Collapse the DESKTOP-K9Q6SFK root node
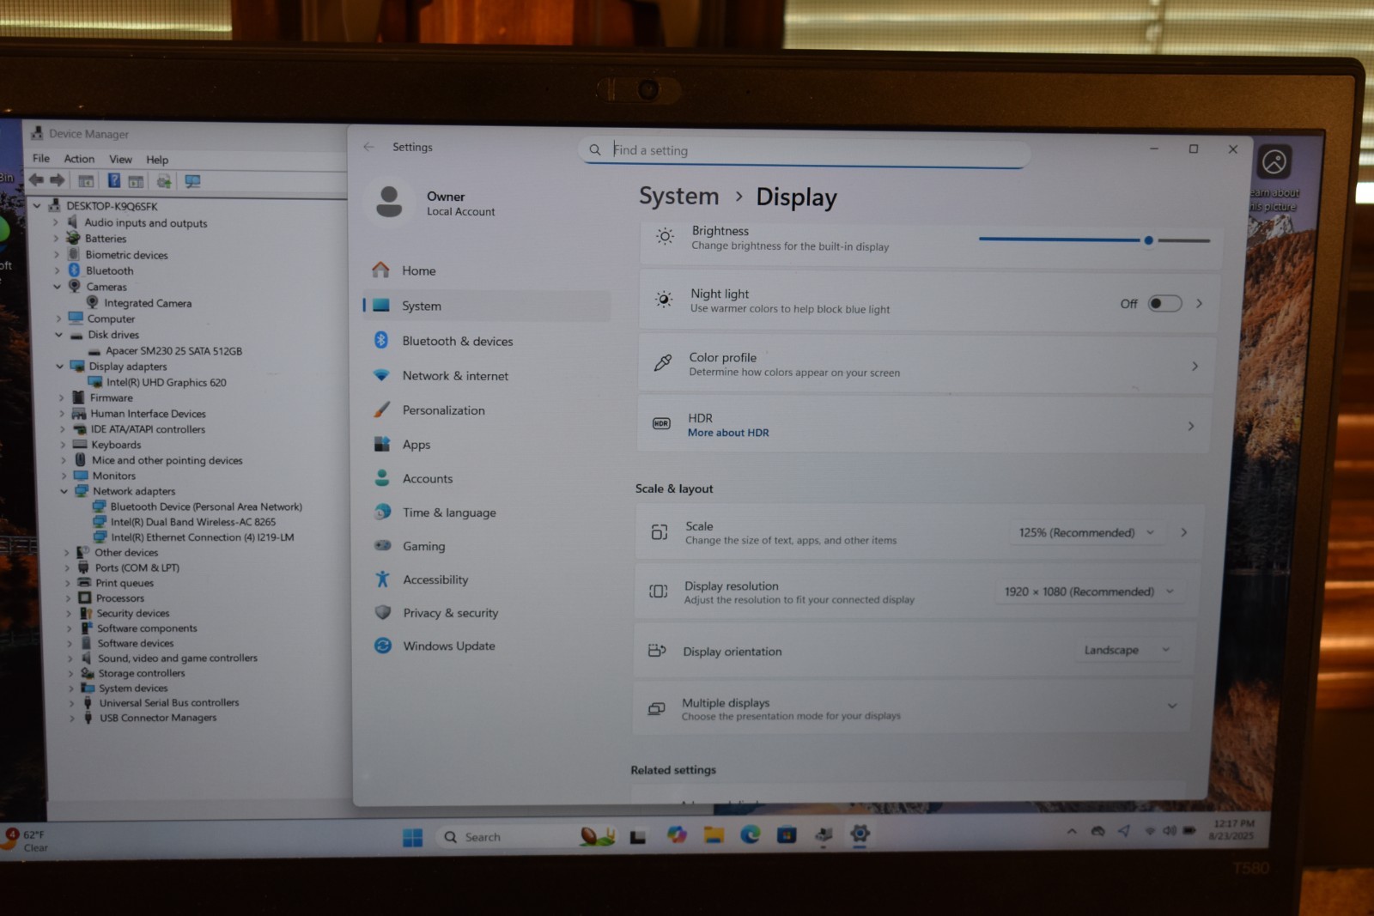The width and height of the screenshot is (1374, 916). tap(37, 206)
